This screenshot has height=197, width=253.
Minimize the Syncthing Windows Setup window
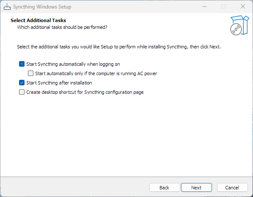[x=204, y=7]
